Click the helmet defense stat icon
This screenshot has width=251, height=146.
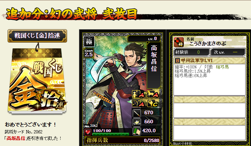pos(137,122)
